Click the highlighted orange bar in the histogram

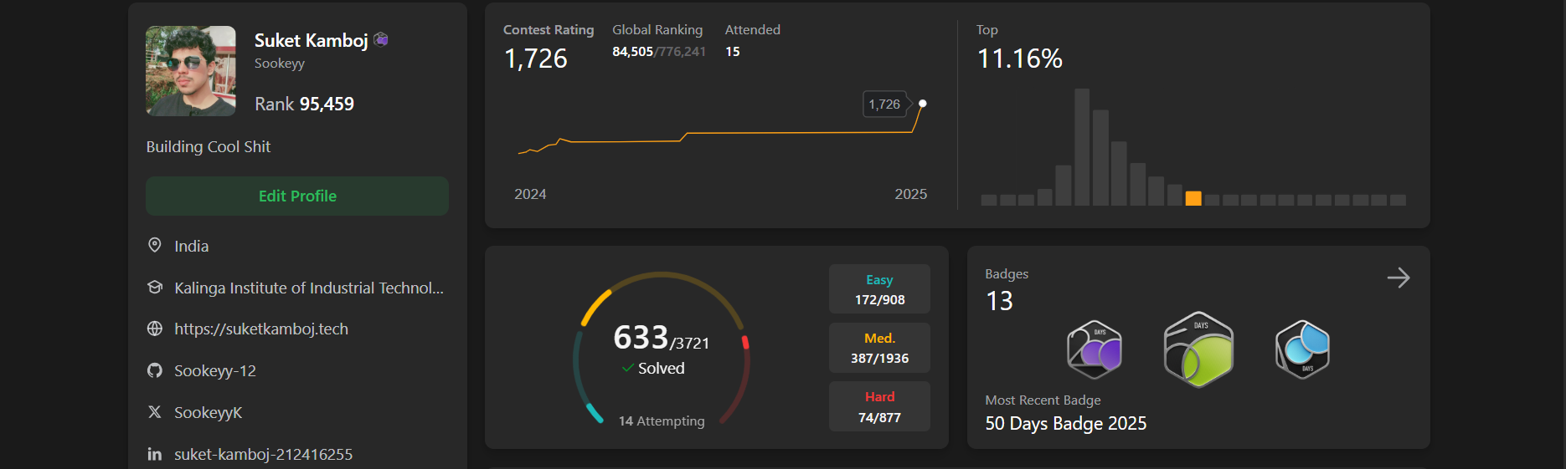click(1193, 198)
